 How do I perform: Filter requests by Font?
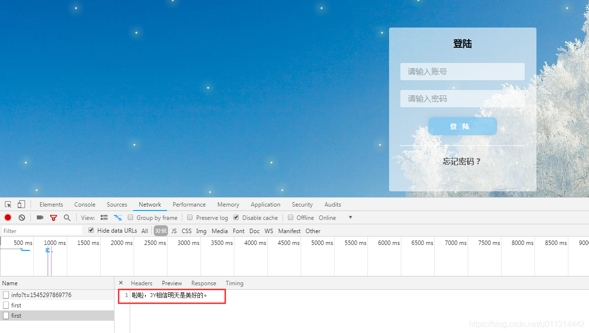point(239,231)
